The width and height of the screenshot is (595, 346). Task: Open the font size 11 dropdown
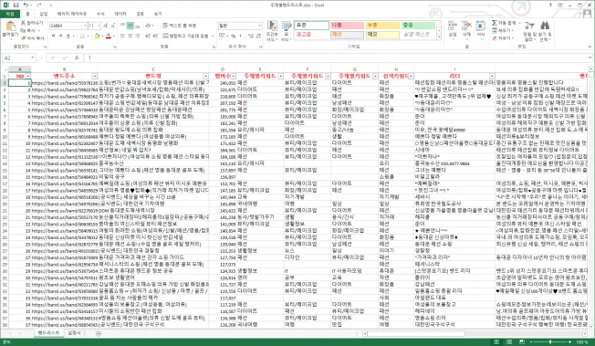click(x=99, y=26)
